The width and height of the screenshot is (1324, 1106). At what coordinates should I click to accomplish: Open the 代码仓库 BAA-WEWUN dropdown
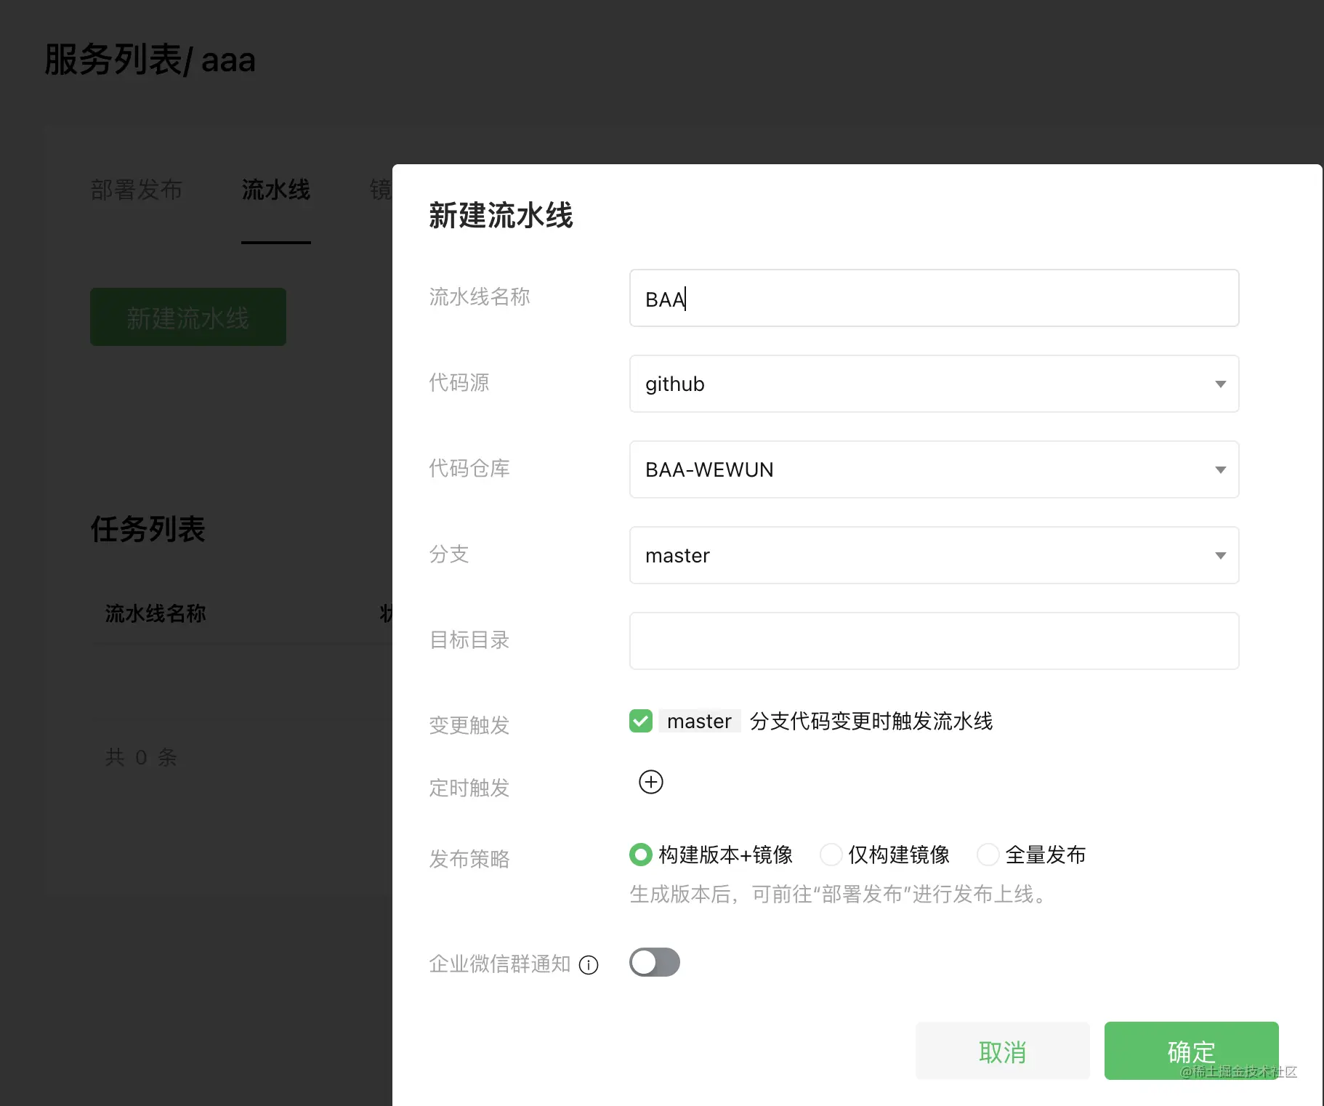pyautogui.click(x=934, y=469)
